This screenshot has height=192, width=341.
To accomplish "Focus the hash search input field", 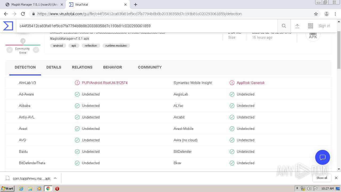I will click(x=146, y=26).
